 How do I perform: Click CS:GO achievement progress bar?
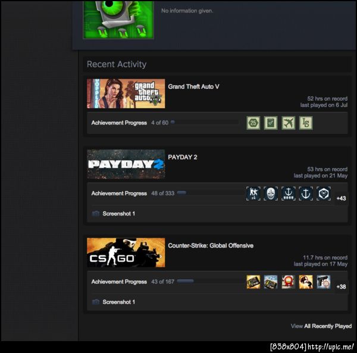coord(211,281)
